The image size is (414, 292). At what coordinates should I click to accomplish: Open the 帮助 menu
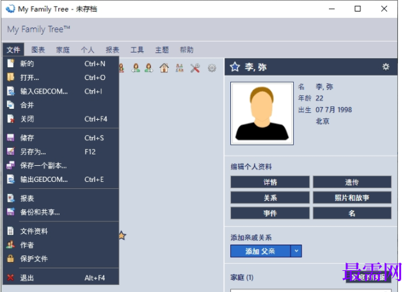[x=187, y=50]
